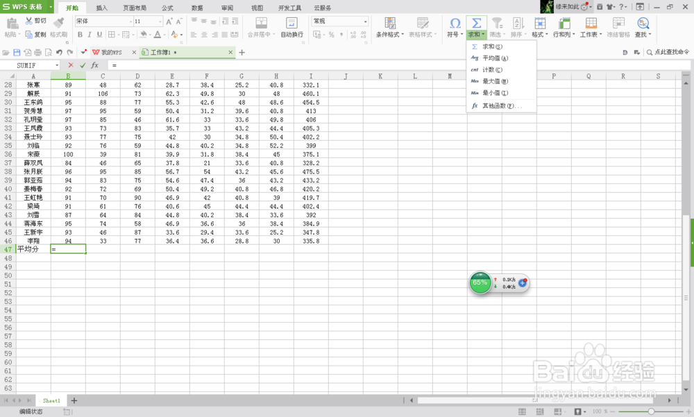Image resolution: width=694 pixels, height=417 pixels.
Task: Toggle Underline formatting
Action: coord(99,35)
